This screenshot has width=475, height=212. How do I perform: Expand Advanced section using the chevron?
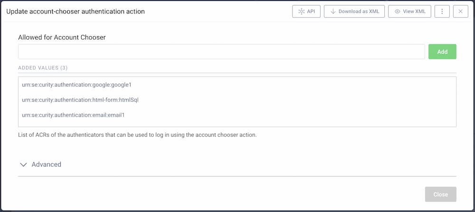pyautogui.click(x=23, y=164)
